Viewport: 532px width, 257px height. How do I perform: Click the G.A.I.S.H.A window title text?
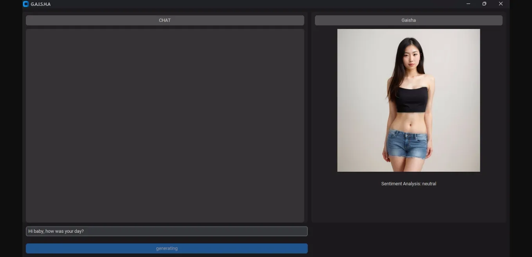click(x=41, y=4)
